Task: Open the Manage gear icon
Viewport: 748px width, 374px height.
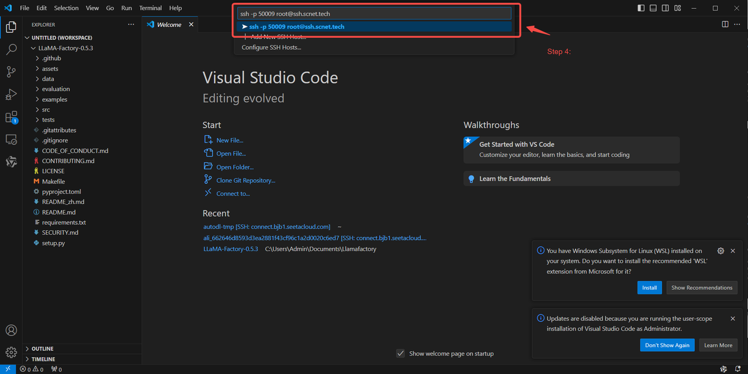Action: tap(11, 352)
